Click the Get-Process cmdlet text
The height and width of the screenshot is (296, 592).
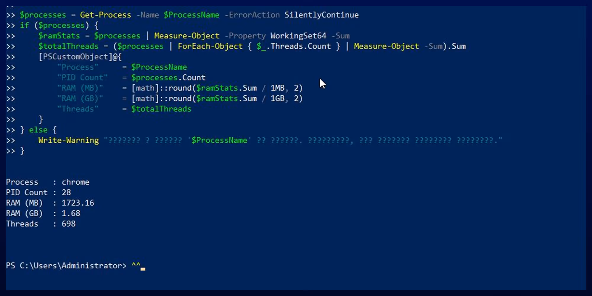pyautogui.click(x=105, y=15)
